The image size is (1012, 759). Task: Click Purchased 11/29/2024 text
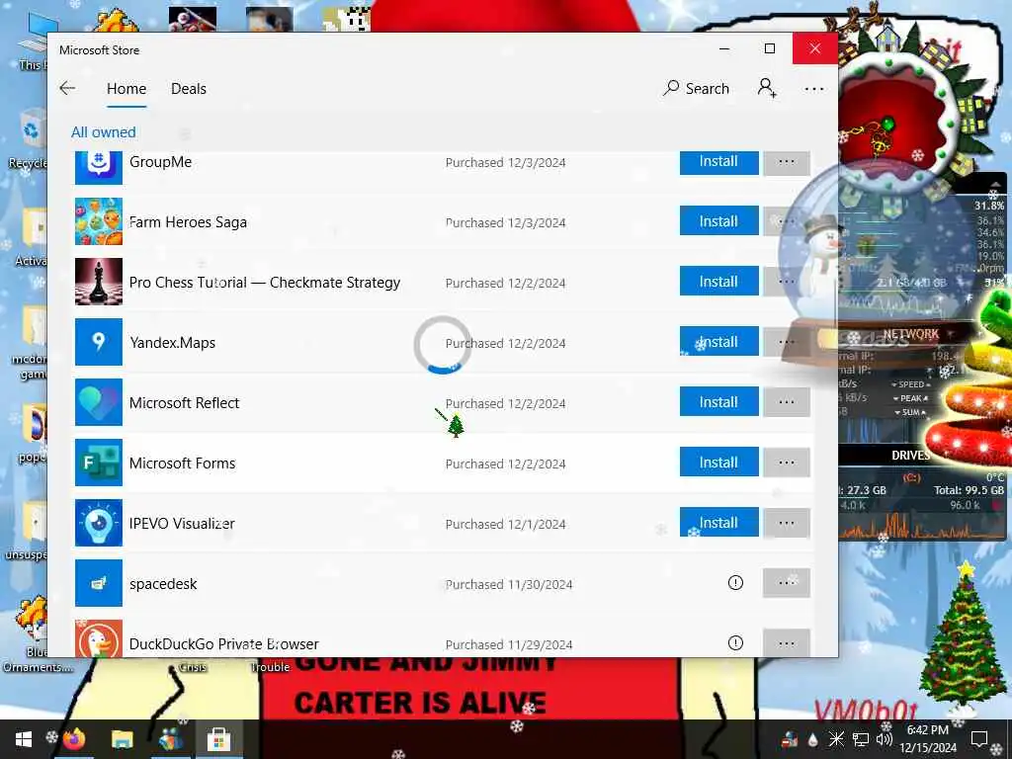509,644
